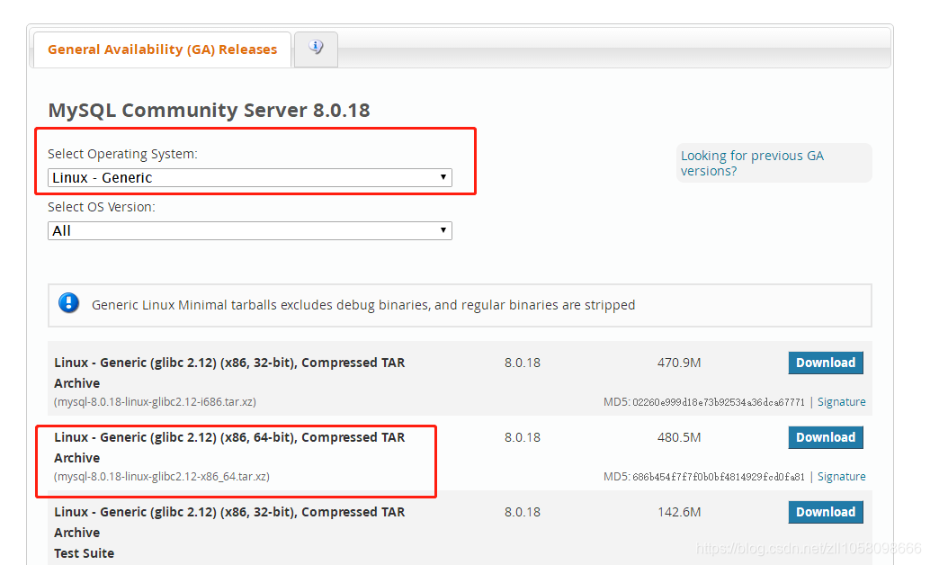Select the MD5 hash of the x86_64 archive
This screenshot has width=930, height=565.
pos(719,477)
